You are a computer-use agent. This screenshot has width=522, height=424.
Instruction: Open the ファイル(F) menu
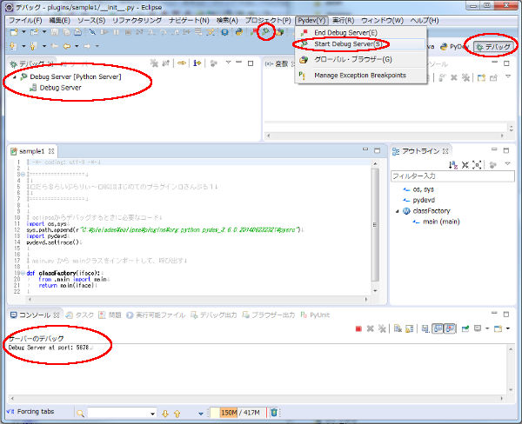pos(25,20)
